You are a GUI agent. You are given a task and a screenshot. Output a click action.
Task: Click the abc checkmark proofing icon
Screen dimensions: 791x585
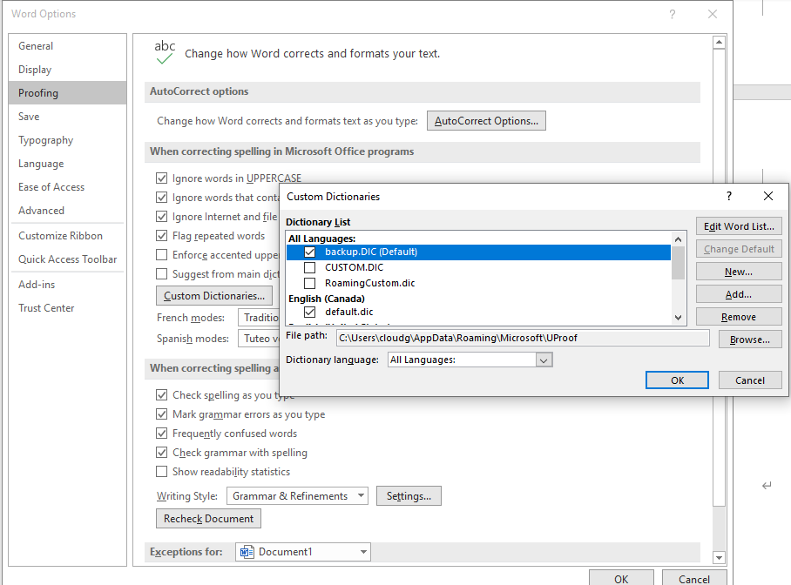165,52
